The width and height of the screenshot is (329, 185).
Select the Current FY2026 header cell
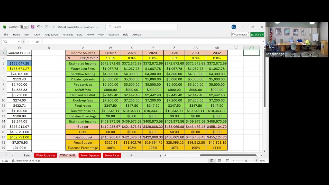pos(19,53)
